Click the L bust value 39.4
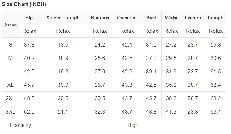 pos(151,72)
